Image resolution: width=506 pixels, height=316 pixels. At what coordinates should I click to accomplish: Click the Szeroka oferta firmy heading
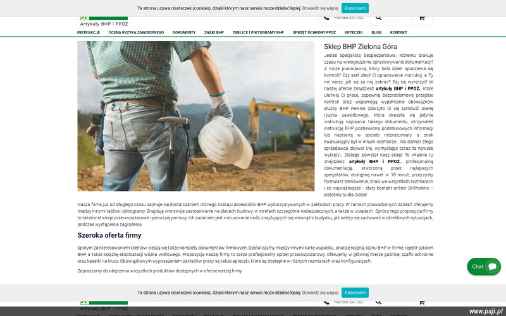pos(109,235)
